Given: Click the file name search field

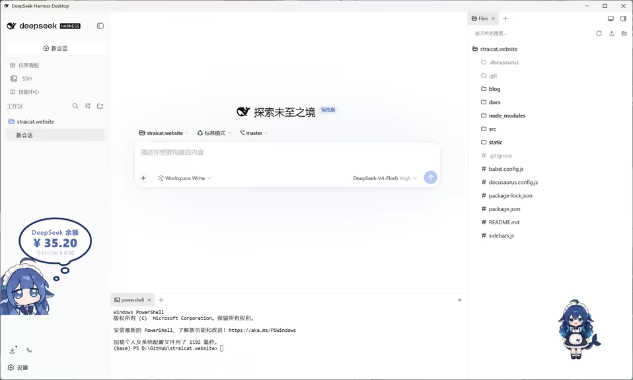Looking at the screenshot, I should (x=531, y=34).
